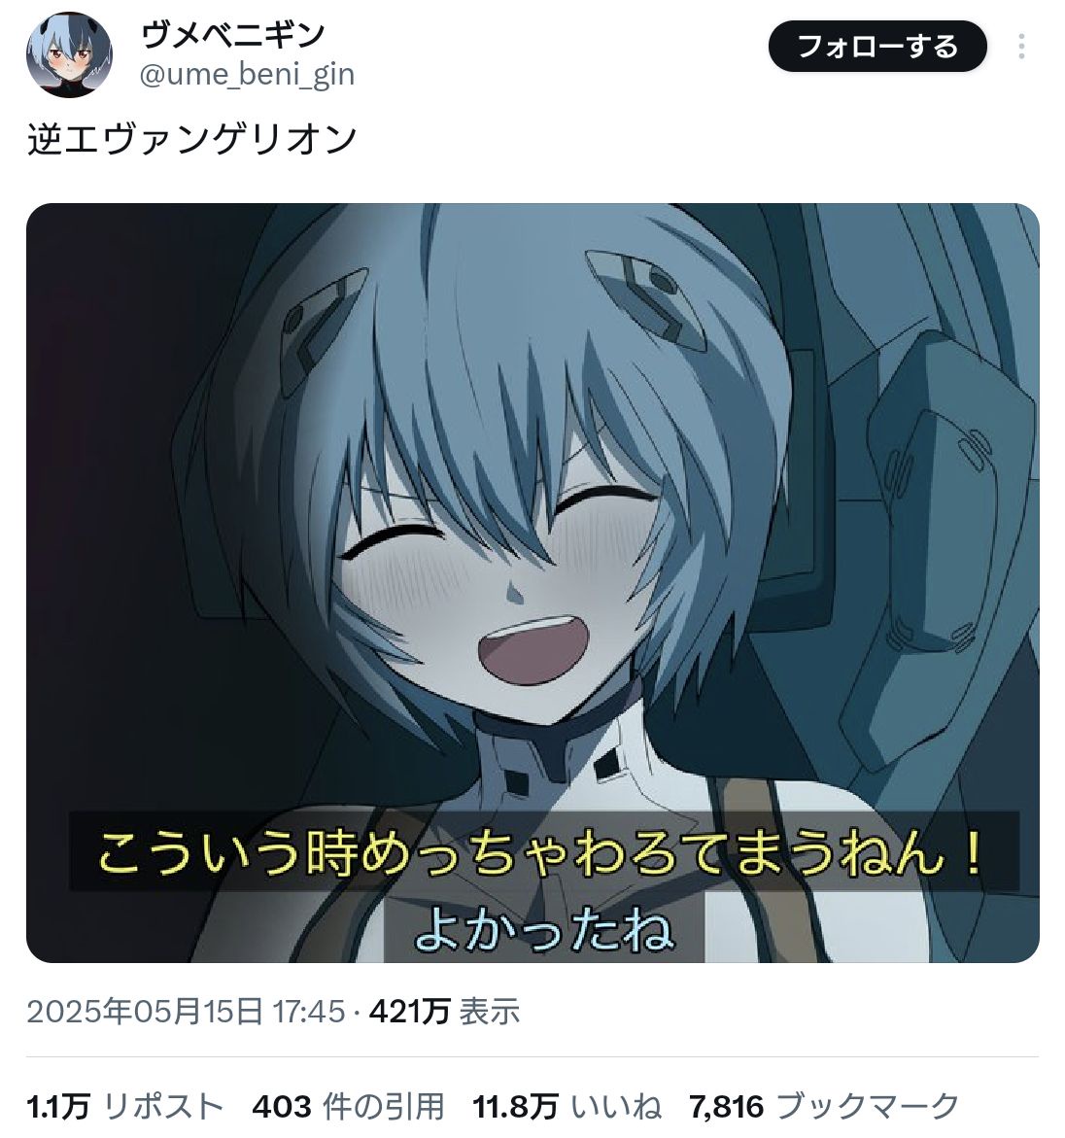Viewport: 1065px width, 1138px height.
Task: Click the 表示 views label
Action: click(x=490, y=1011)
